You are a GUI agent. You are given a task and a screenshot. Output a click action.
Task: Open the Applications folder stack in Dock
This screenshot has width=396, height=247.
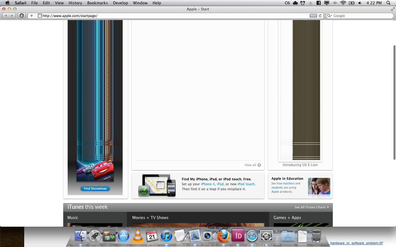[x=288, y=236]
